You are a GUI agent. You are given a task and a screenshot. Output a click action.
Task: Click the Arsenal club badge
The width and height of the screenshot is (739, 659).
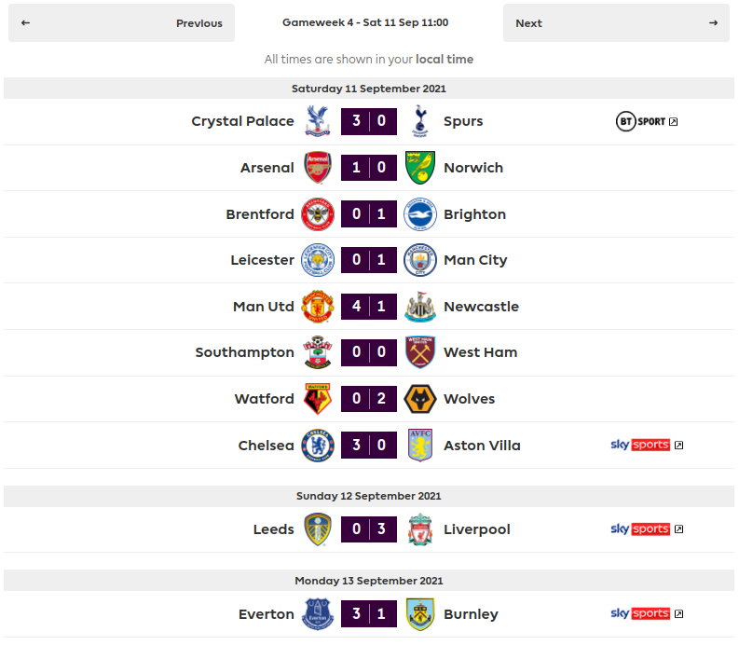click(317, 168)
